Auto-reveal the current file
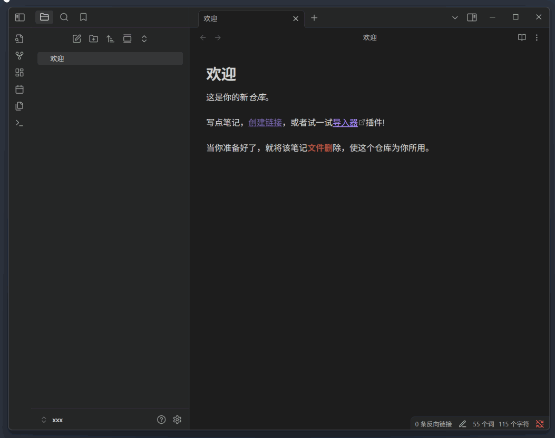Image resolution: width=555 pixels, height=438 pixels. tap(128, 39)
